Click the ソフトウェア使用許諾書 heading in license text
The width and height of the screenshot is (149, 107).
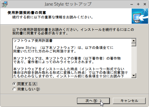point(33,41)
